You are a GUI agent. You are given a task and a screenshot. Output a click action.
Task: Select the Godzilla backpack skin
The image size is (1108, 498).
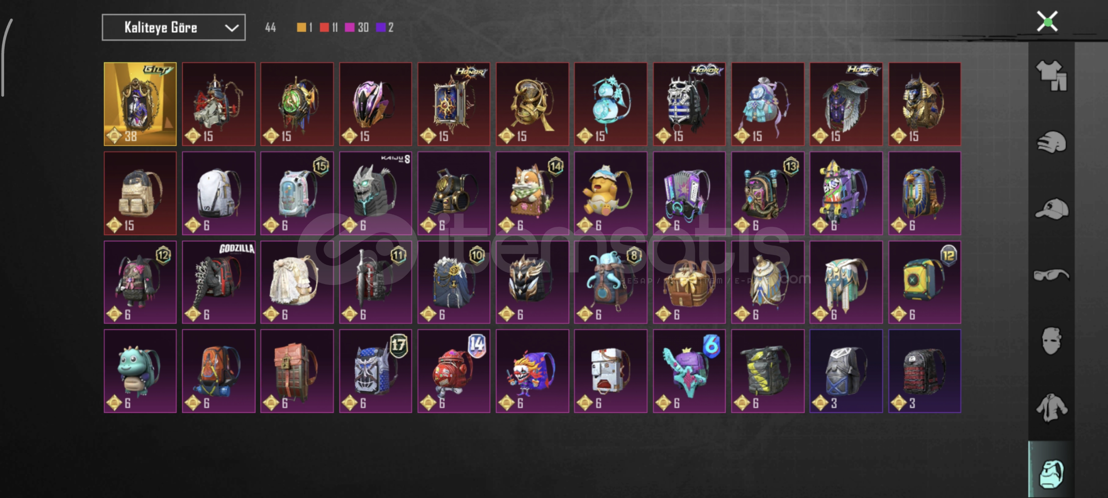[x=219, y=282]
